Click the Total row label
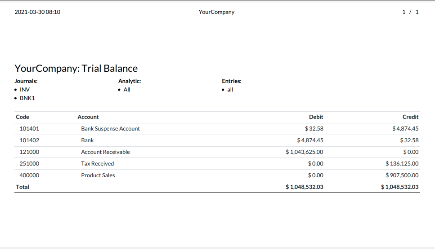The height and width of the screenshot is (249, 435). (x=22, y=187)
